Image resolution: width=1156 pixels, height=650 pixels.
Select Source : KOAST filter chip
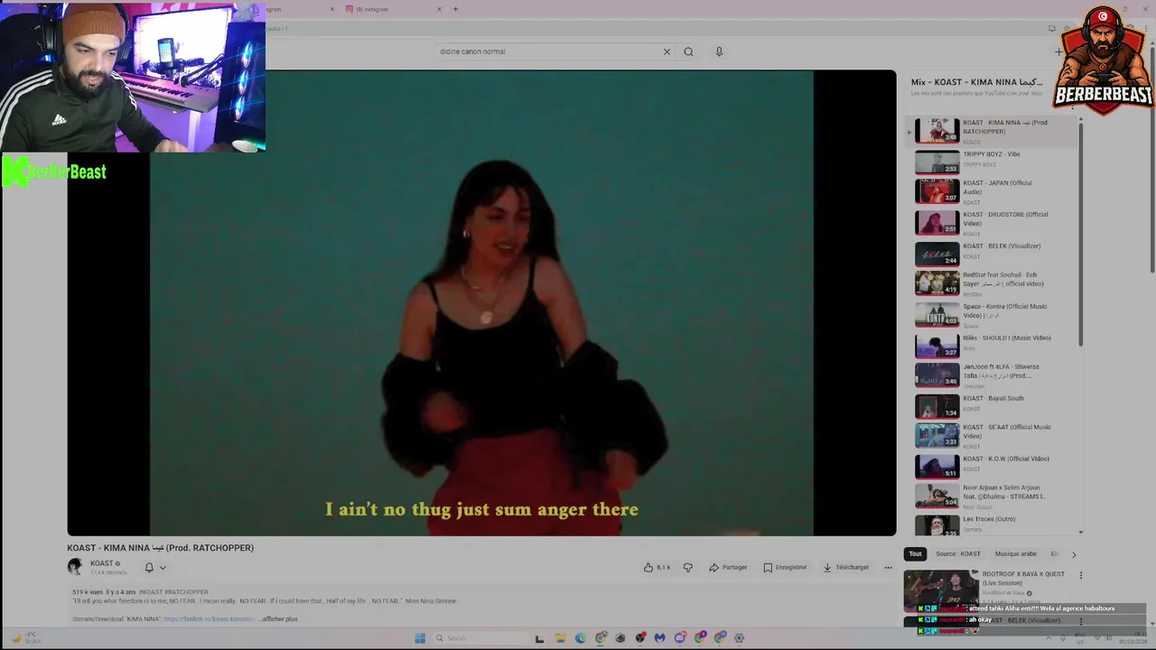(957, 554)
